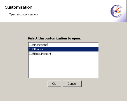Click the red letter D in the logo
The image size is (127, 101).
click(117, 9)
